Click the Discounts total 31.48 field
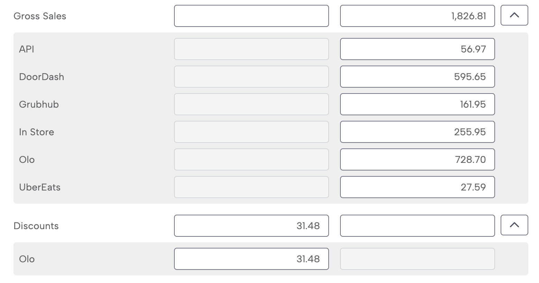The image size is (539, 283). click(251, 226)
